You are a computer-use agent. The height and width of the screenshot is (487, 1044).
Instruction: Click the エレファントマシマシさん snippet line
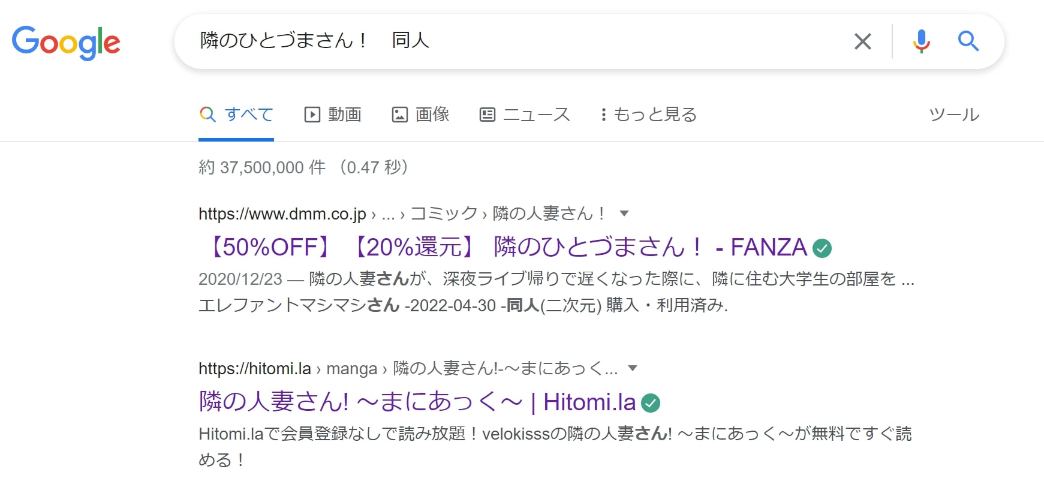[463, 305]
